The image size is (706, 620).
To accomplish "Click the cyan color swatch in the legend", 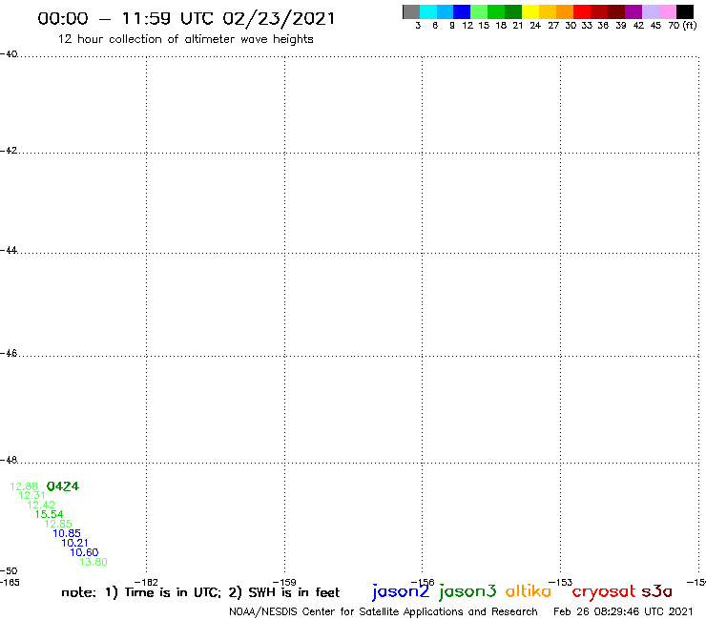I will [x=428, y=11].
